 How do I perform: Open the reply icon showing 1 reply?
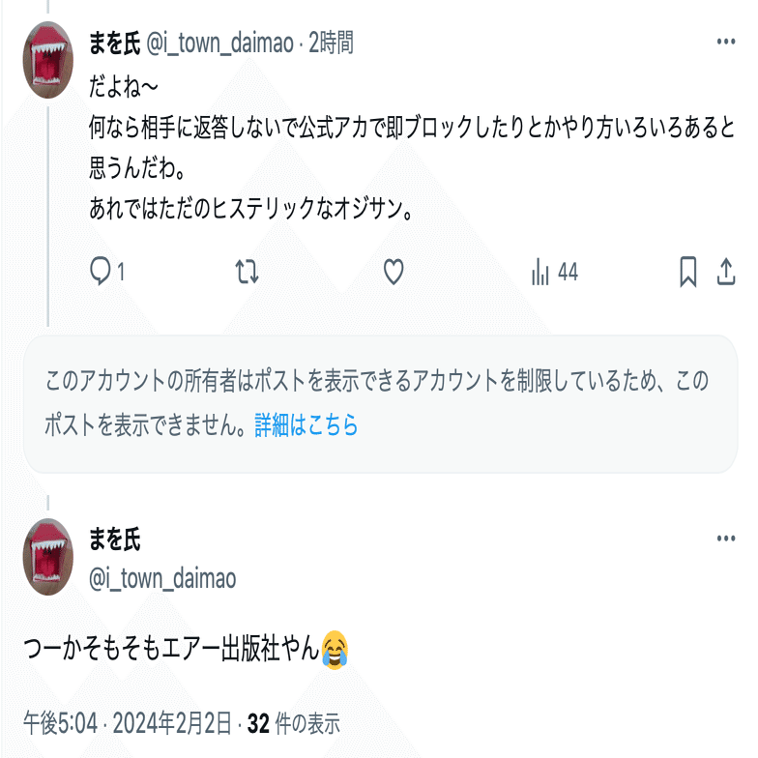click(x=107, y=271)
